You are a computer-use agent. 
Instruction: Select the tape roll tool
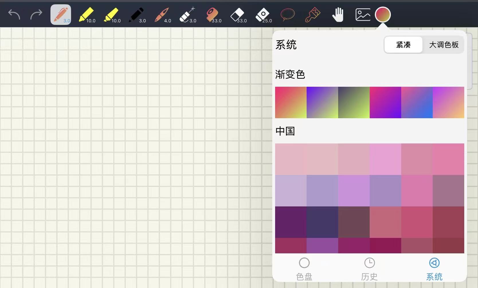[213, 14]
